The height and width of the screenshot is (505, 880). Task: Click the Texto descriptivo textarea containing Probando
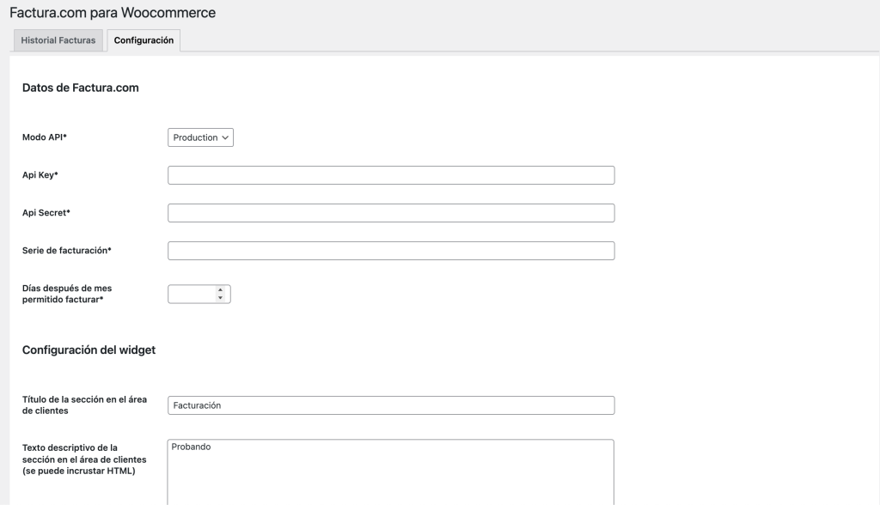(x=391, y=472)
